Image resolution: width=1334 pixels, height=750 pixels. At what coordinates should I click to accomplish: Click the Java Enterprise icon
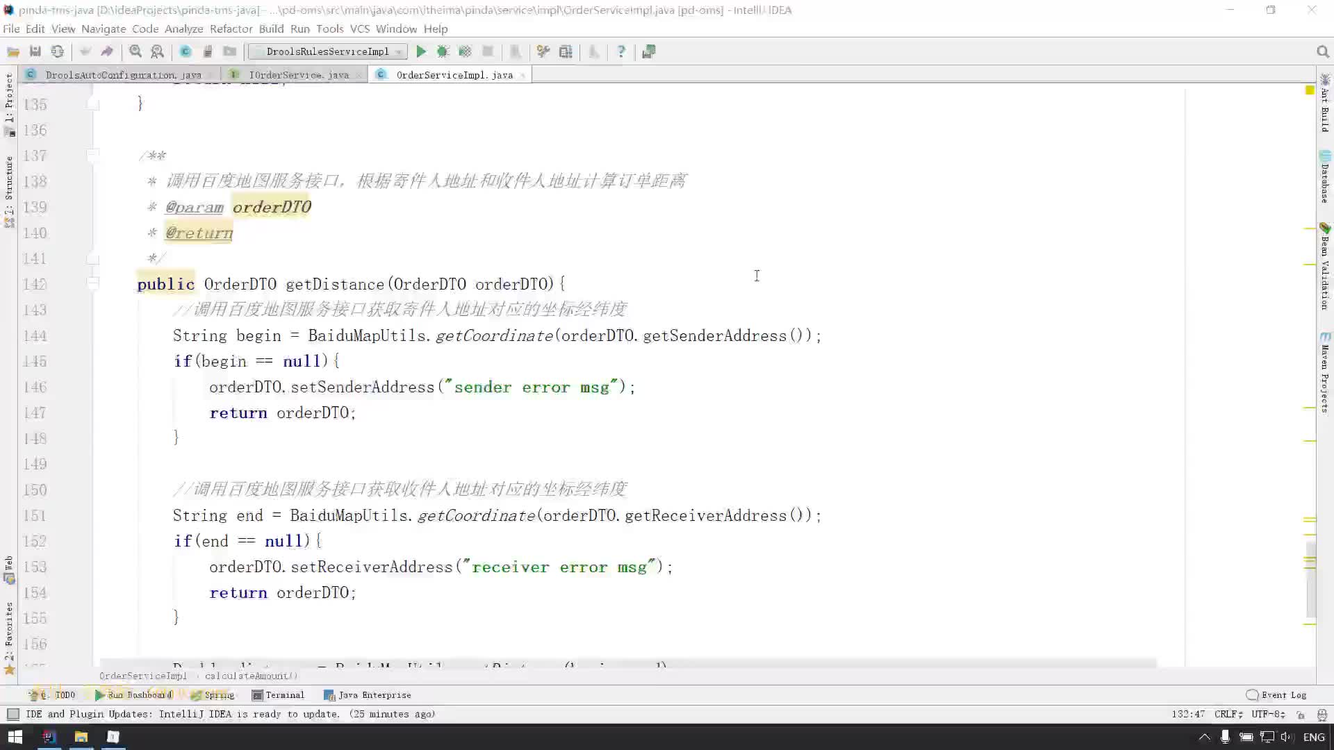coord(329,695)
